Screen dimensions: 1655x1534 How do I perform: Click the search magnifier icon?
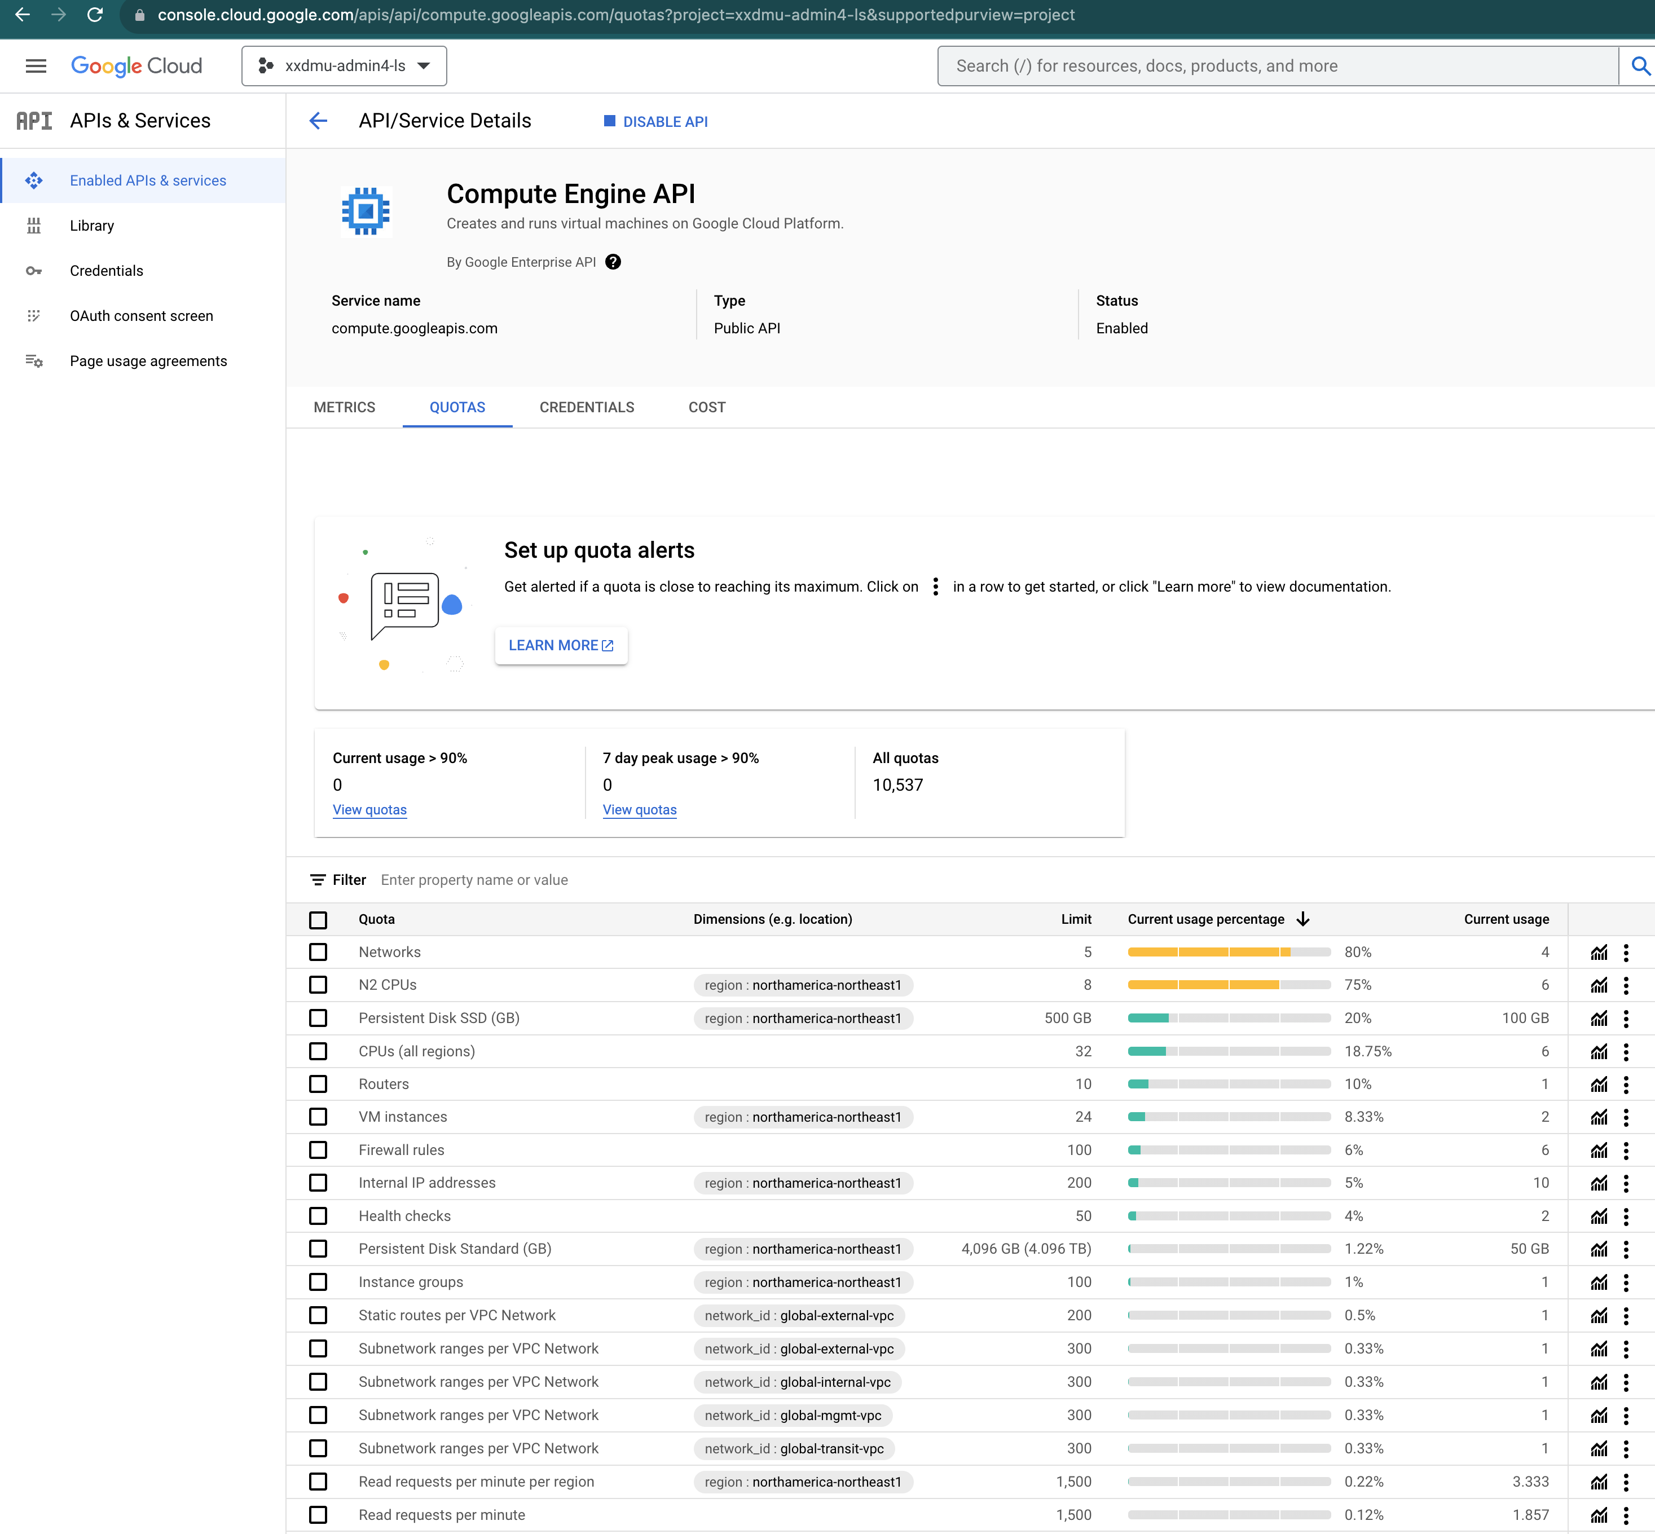coord(1639,65)
